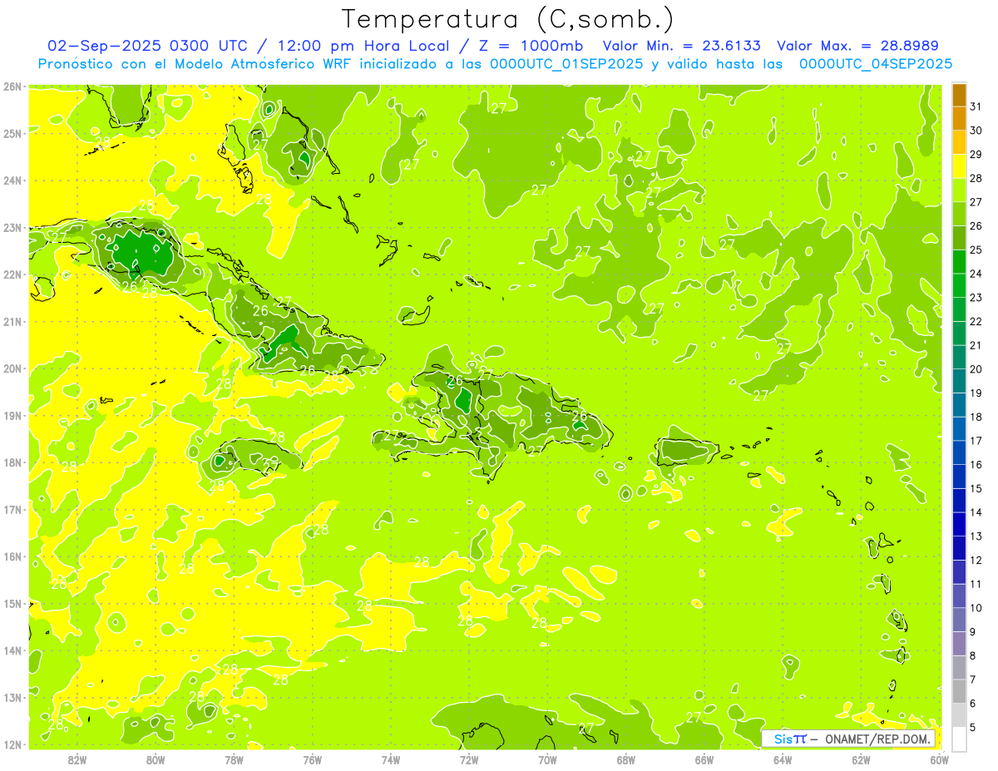Click the 20N latitude axis label

[x=12, y=368]
